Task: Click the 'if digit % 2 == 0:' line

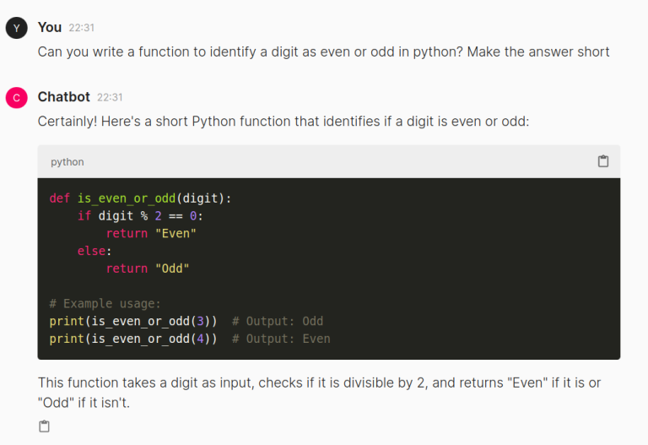Action: pos(140,216)
